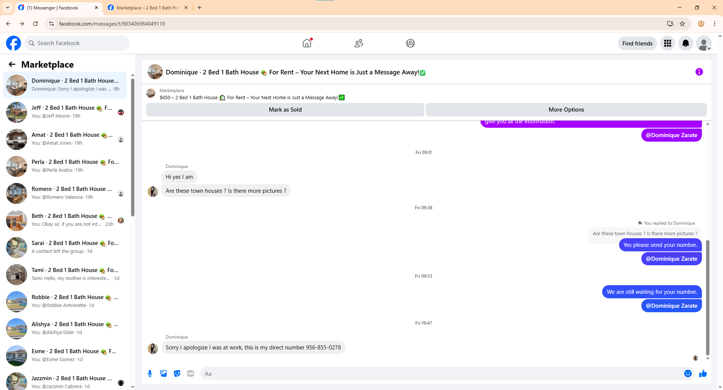Click the browser forward button
Image resolution: width=723 pixels, height=390 pixels.
coord(22,24)
